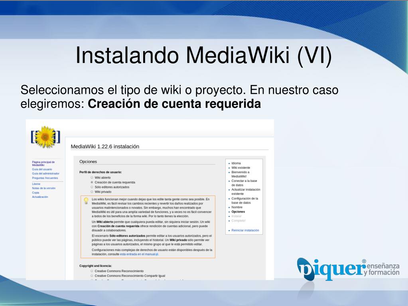Open the Guía del usuario link
Image resolution: width=408 pixels, height=306 pixels.
pyautogui.click(x=42, y=169)
